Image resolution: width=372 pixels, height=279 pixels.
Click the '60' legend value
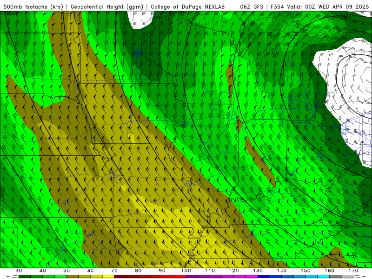coord(90,271)
